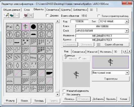
Task: Switch to Общие данные tab
Action: (x=12, y=10)
